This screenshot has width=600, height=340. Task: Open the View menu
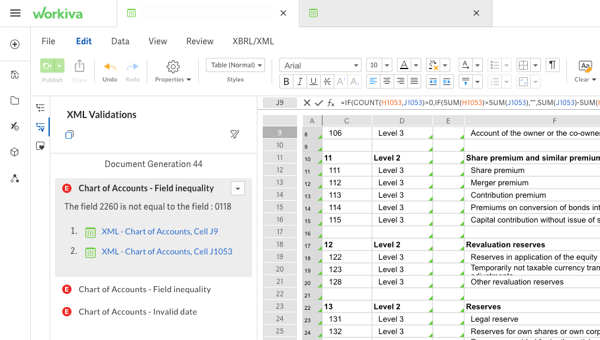coord(157,41)
